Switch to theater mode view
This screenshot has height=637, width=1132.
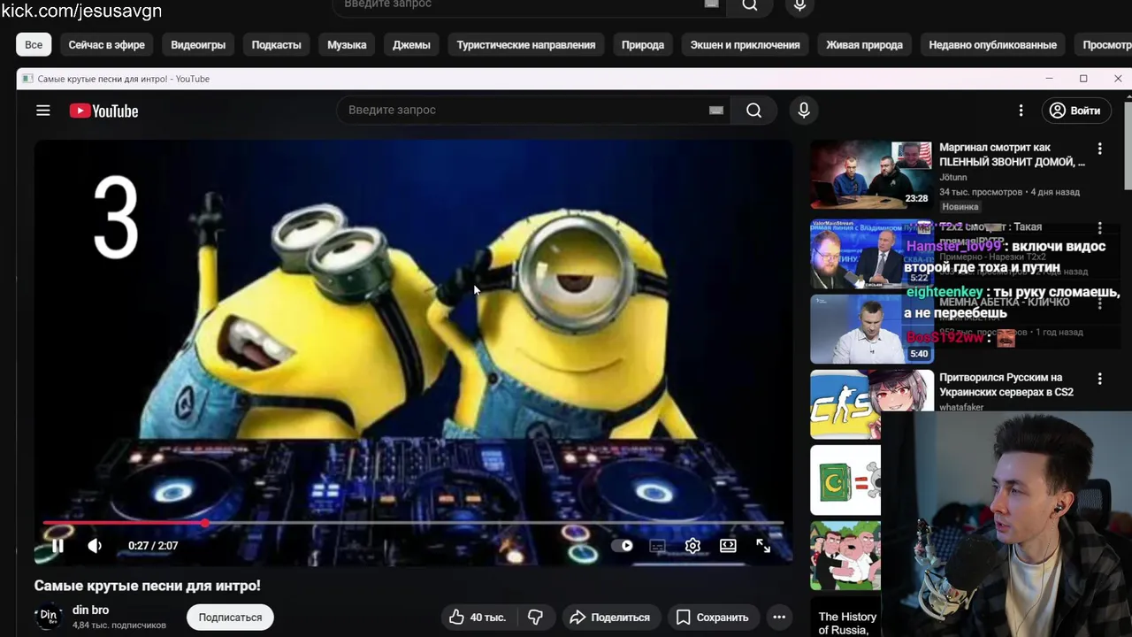tap(728, 546)
